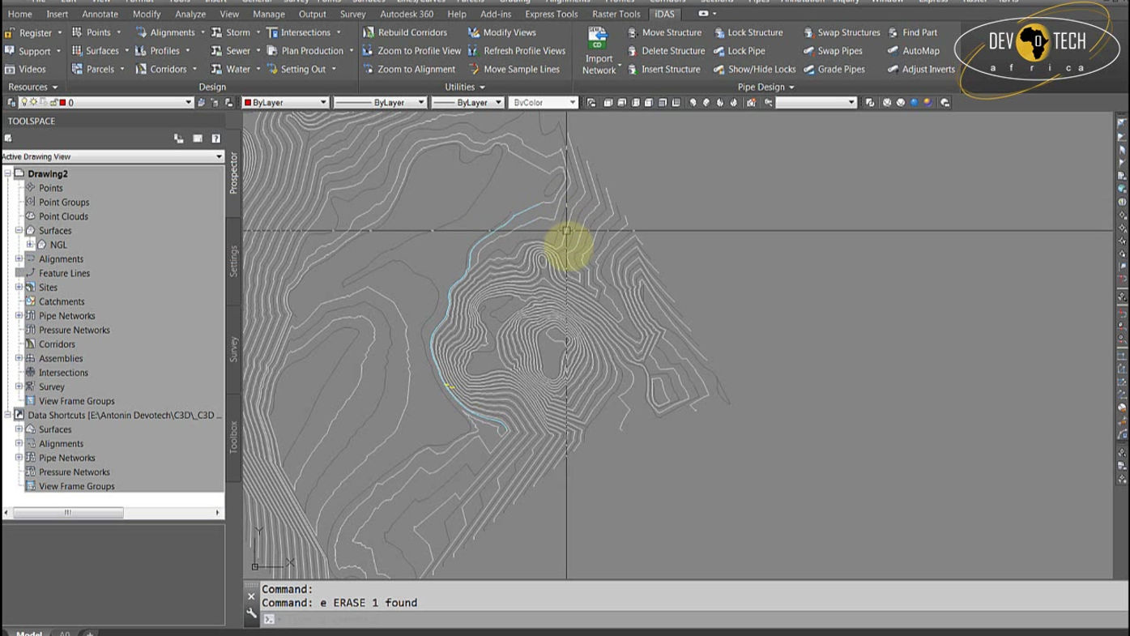
Task: Click the Swap Structures icon
Action: tap(808, 32)
